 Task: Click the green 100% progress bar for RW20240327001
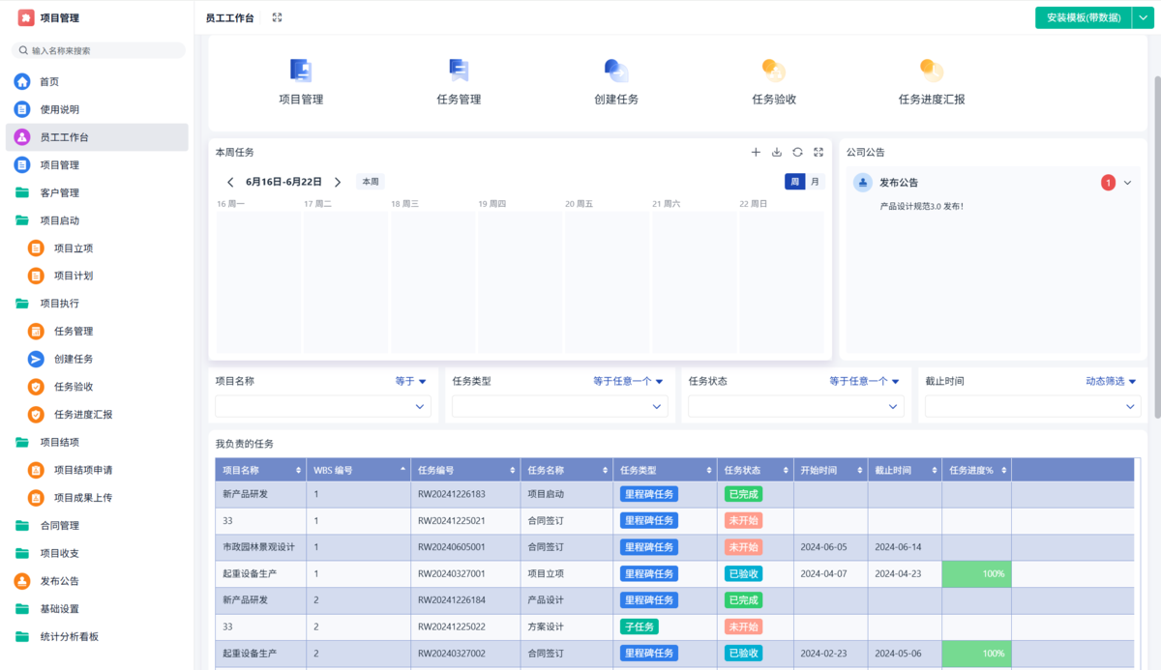976,573
